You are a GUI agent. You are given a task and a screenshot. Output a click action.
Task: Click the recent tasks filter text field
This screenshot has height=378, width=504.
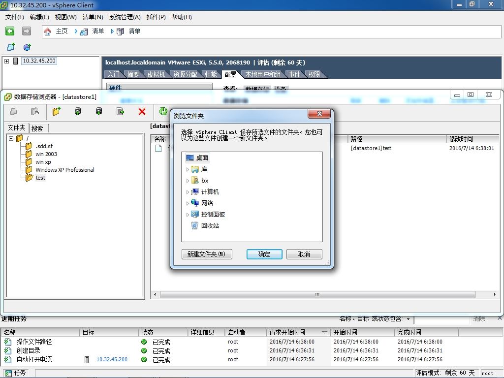tap(442, 319)
